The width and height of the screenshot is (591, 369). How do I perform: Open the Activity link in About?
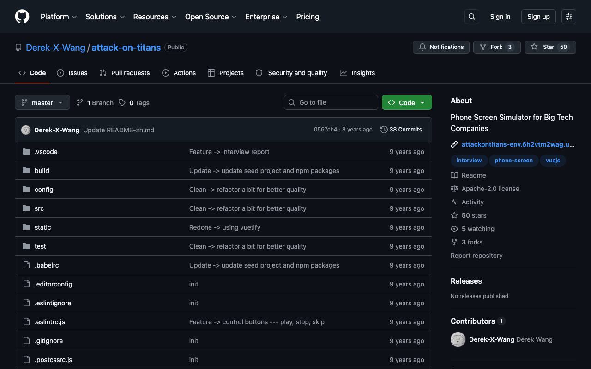[467, 202]
